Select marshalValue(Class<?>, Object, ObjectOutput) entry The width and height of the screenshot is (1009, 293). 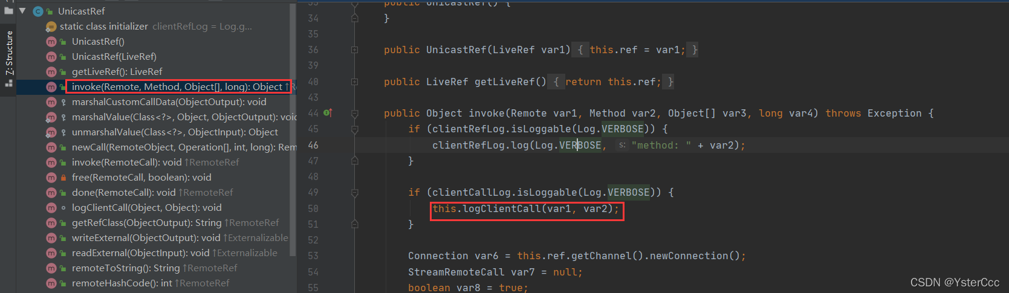tap(184, 117)
